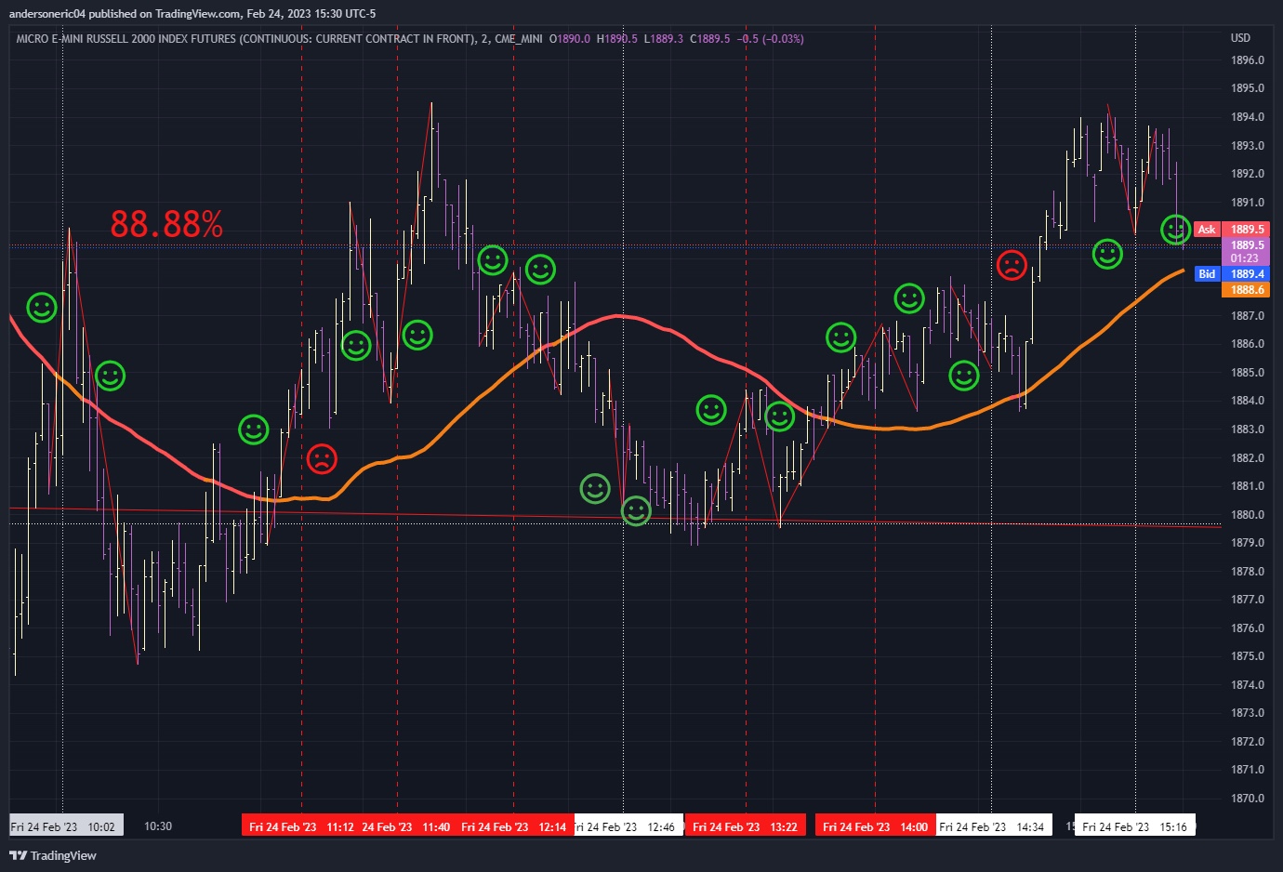Click the green smiley just left of the 12:14 line
The image size is (1283, 872).
point(493,260)
